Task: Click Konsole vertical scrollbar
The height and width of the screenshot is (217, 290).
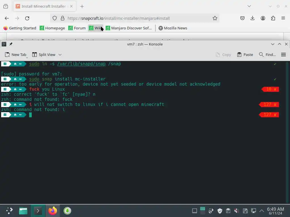Action: (x=287, y=132)
